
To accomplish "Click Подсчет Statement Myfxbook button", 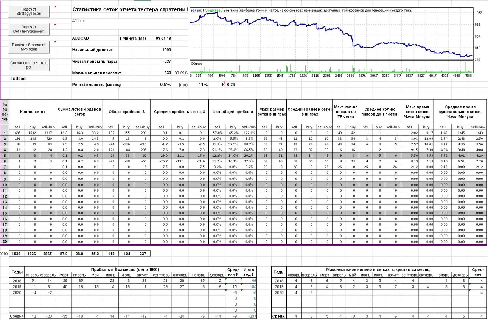I will tap(29, 47).
